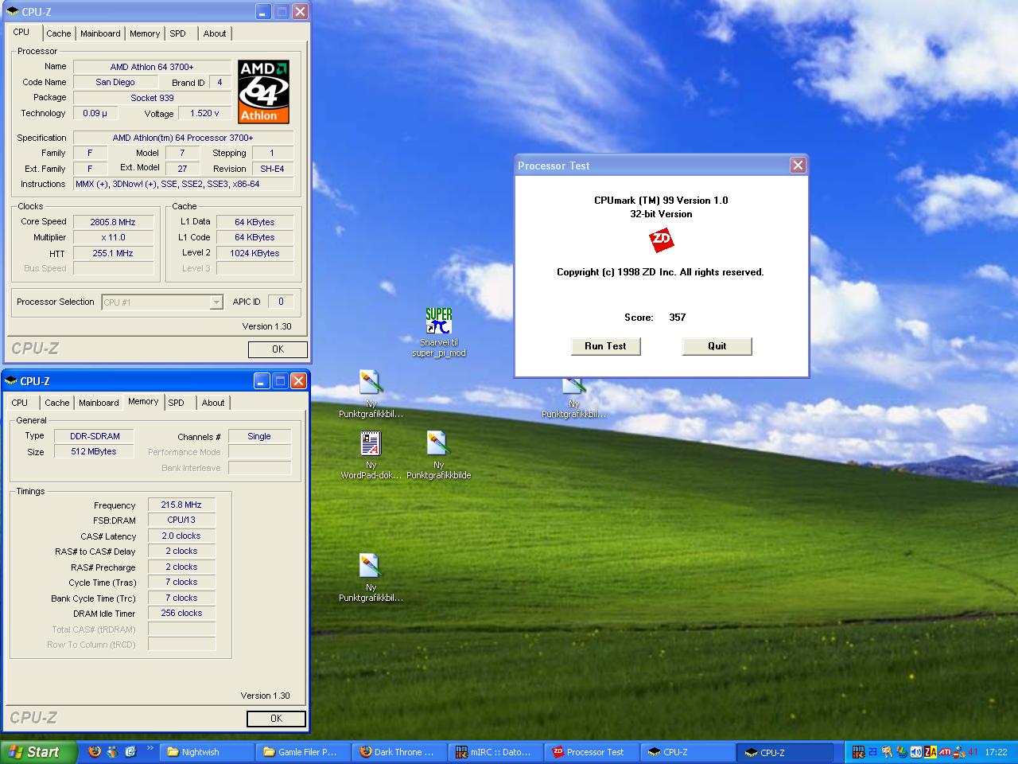Open Memory tab in top CPU-Z

[145, 33]
